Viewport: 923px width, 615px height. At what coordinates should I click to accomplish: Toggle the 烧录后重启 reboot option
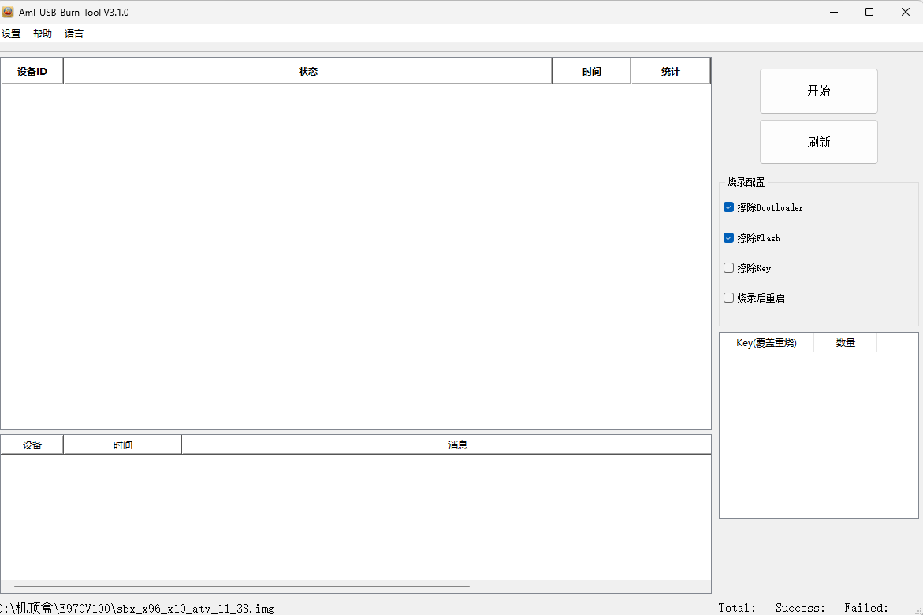pyautogui.click(x=728, y=297)
